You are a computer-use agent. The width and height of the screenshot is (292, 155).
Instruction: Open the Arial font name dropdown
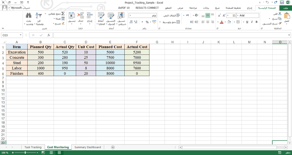(238, 15)
